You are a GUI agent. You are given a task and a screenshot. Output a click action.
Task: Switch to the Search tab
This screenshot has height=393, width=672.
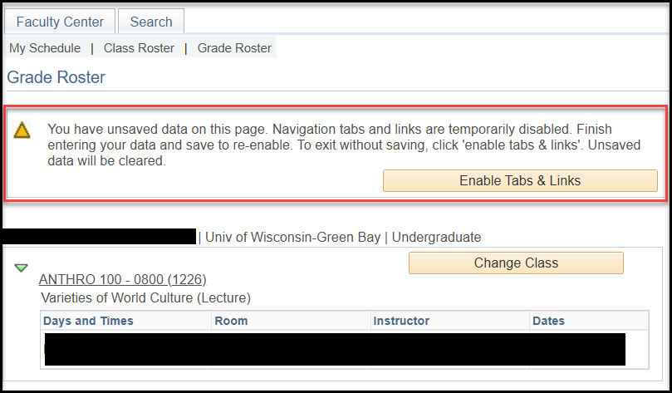(151, 22)
